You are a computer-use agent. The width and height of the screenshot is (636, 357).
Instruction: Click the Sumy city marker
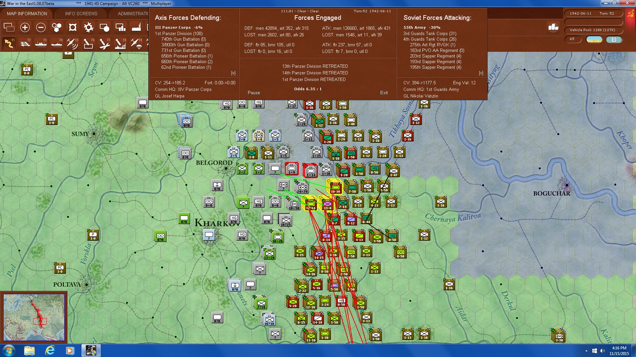(x=94, y=134)
